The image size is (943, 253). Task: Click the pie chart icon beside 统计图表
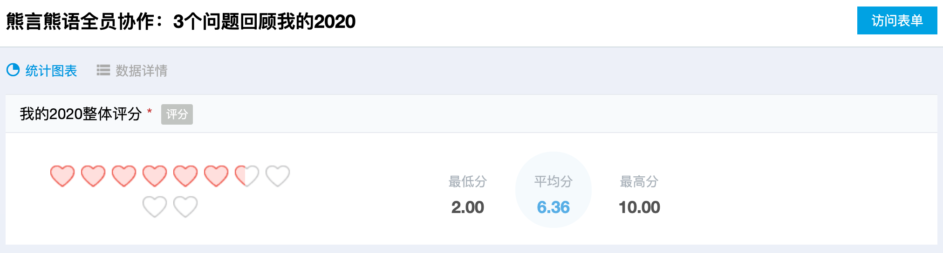click(13, 70)
